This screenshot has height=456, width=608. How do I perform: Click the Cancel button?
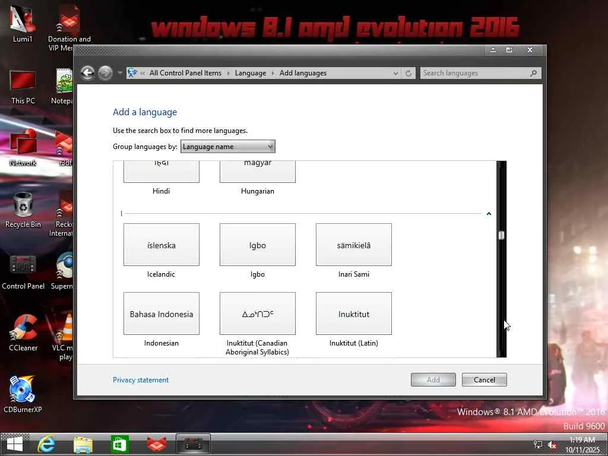484,379
